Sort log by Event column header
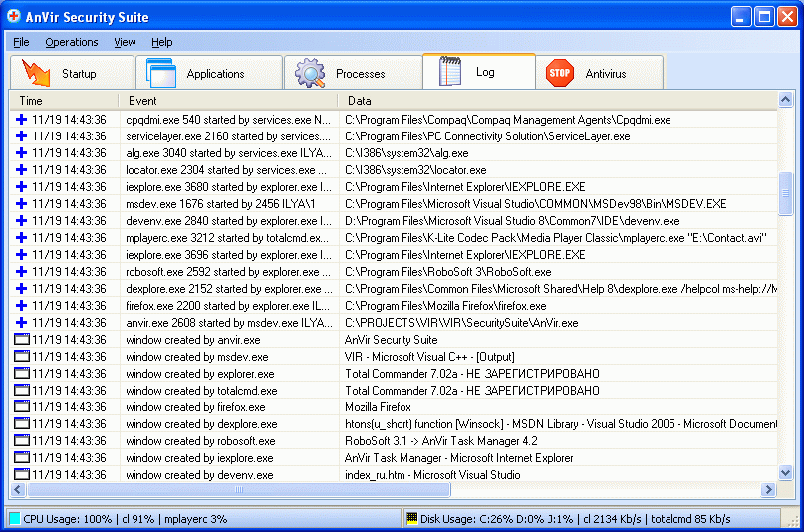 click(x=142, y=100)
